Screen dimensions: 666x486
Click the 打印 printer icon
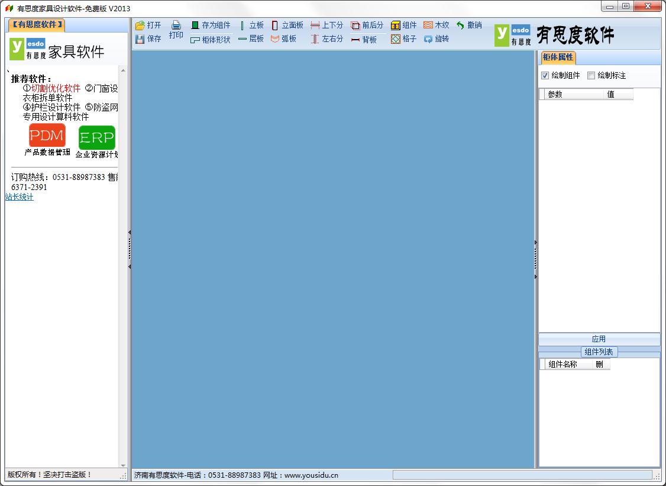pos(176,25)
